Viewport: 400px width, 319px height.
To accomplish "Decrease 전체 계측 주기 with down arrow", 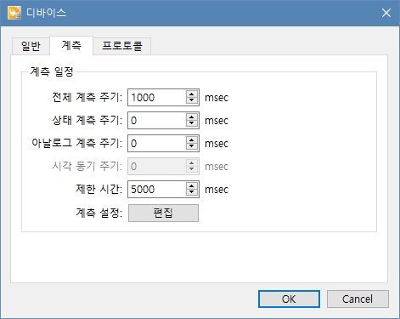I will coord(192,100).
